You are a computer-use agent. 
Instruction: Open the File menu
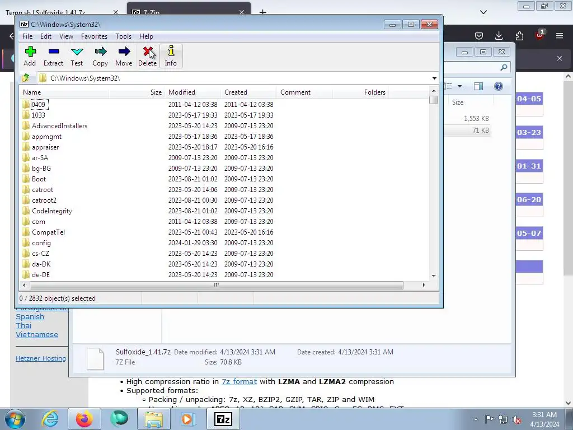coord(27,36)
